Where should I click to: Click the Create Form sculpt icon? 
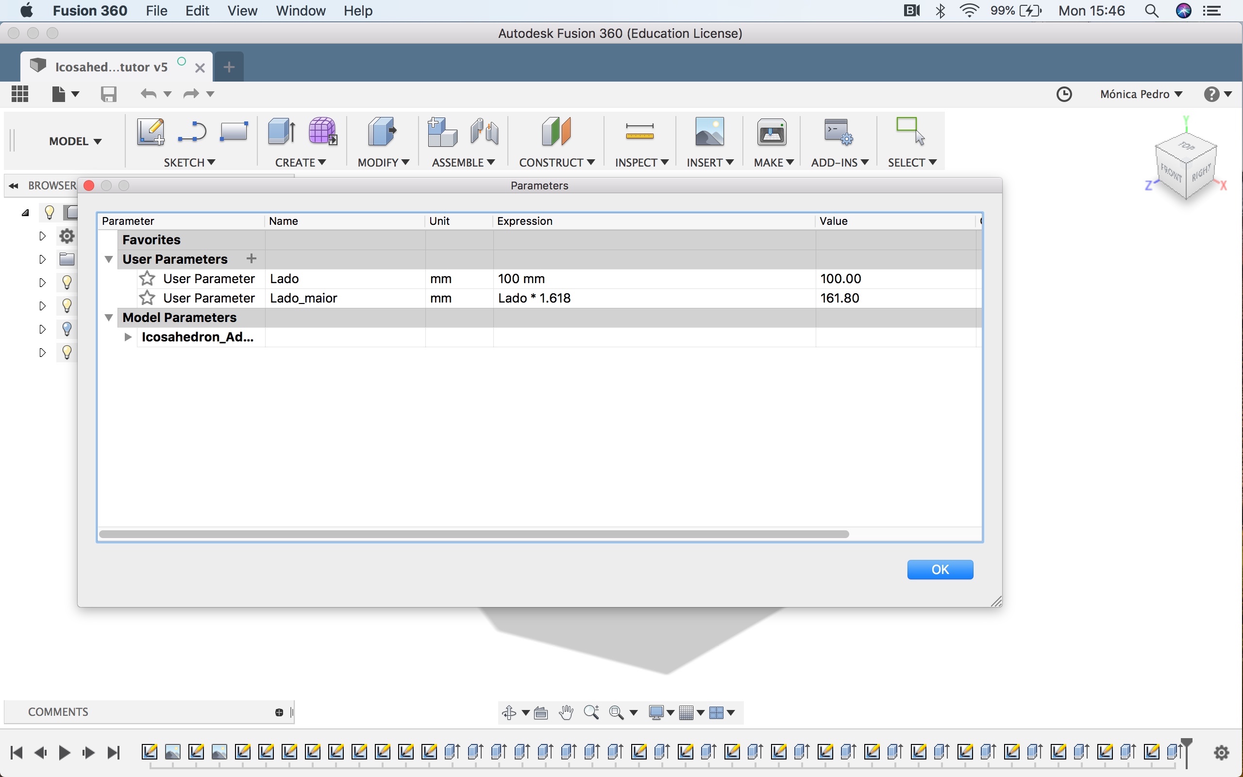click(322, 132)
